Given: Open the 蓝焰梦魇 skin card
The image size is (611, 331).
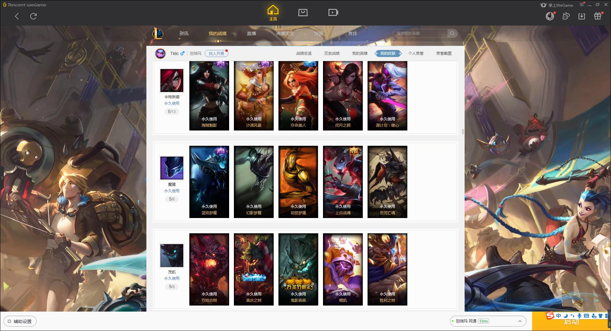Looking at the screenshot, I should click(209, 182).
